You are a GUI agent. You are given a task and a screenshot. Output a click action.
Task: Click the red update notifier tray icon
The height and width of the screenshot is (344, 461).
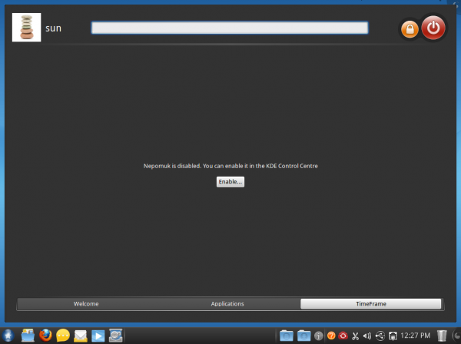343,336
